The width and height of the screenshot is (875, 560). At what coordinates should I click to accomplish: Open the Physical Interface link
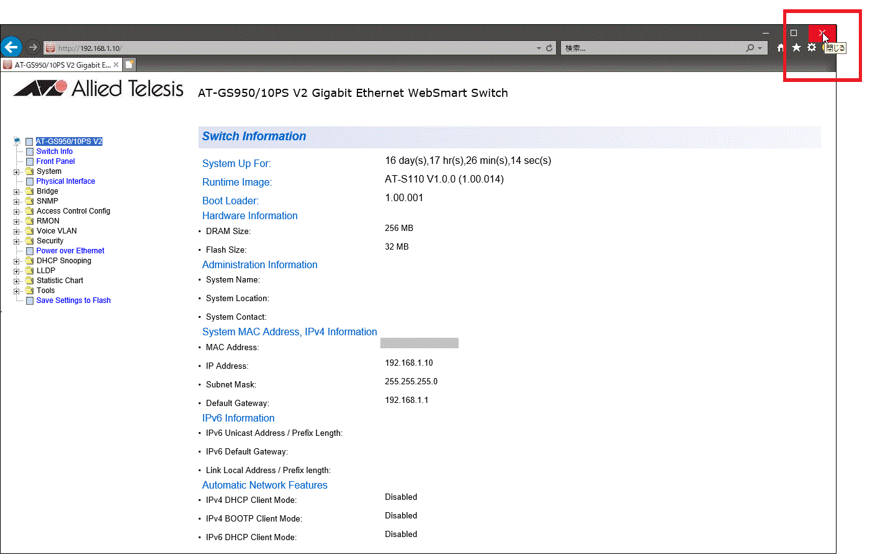pyautogui.click(x=66, y=181)
